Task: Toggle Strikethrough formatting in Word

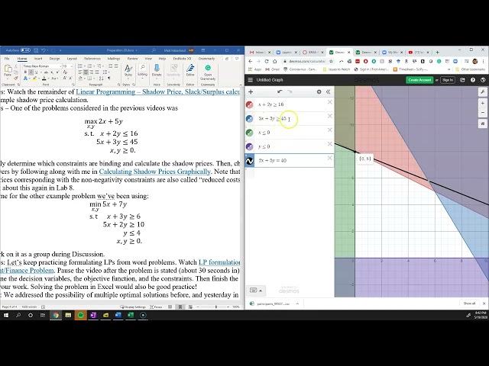Action: pyautogui.click(x=47, y=72)
